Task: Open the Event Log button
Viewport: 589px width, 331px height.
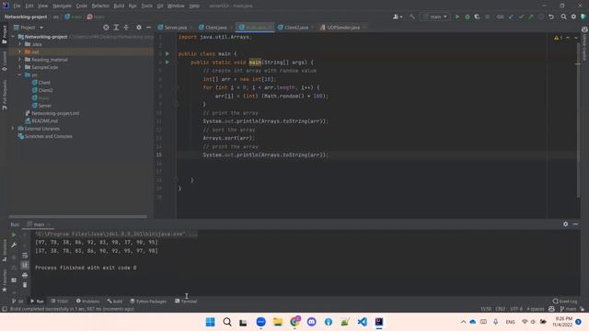Action: pyautogui.click(x=564, y=301)
